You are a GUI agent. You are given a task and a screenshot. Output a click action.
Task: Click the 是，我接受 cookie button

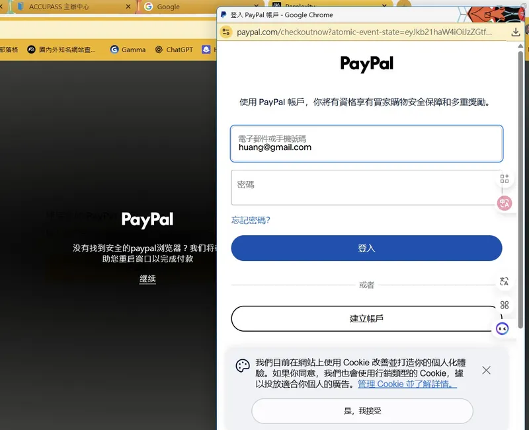[x=362, y=411]
